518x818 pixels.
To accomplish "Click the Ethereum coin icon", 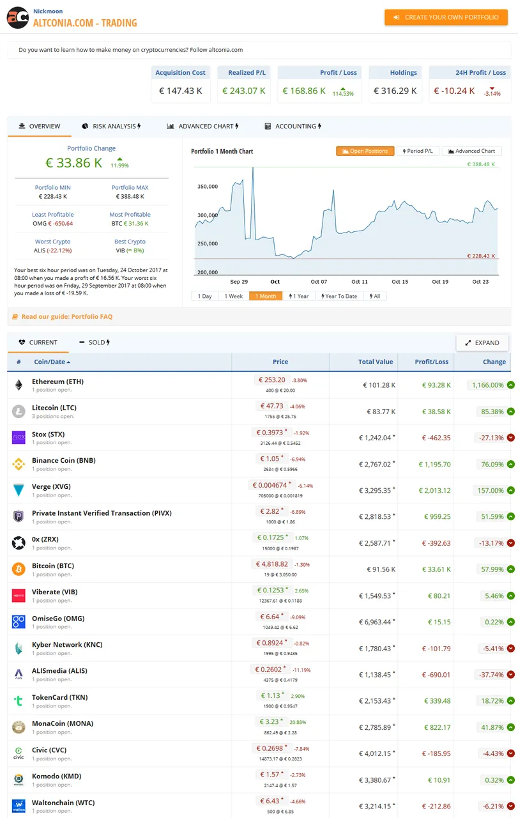I will (19, 385).
